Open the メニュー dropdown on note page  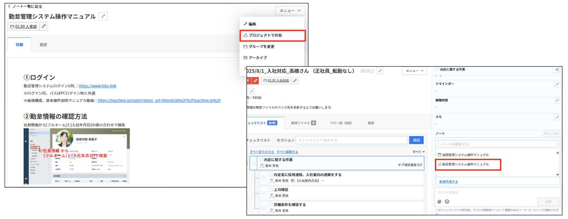(x=290, y=11)
